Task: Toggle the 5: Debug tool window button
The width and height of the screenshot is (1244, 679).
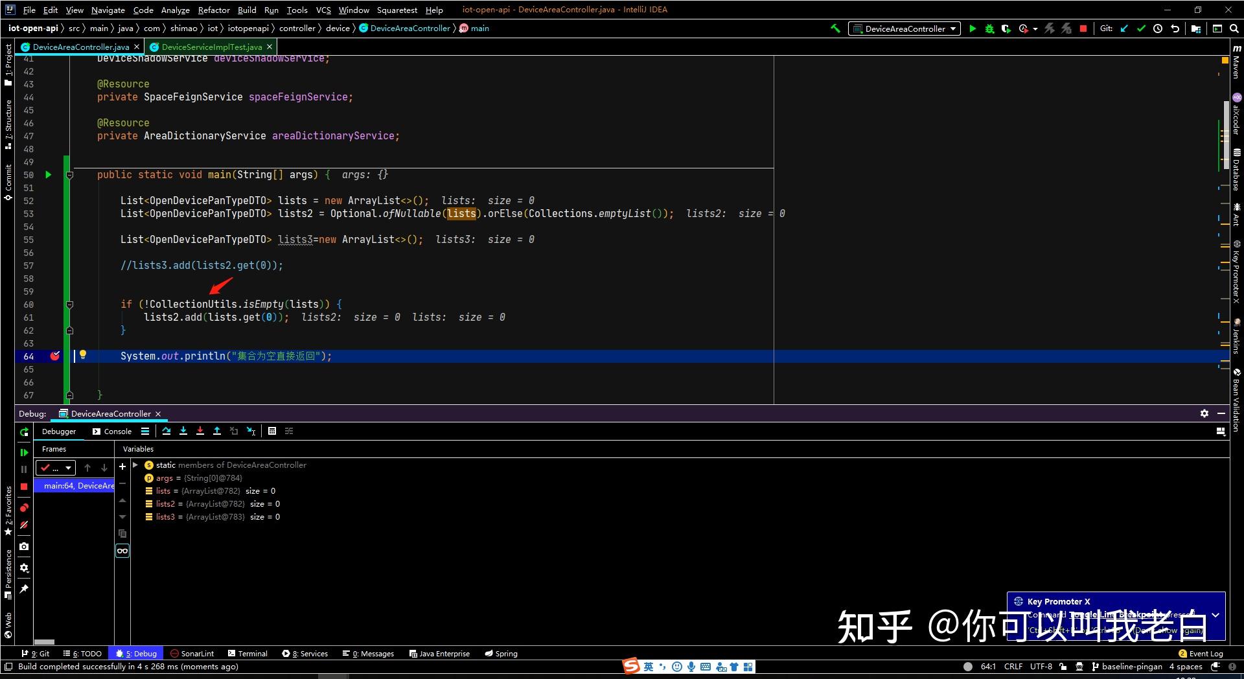Action: click(x=137, y=653)
